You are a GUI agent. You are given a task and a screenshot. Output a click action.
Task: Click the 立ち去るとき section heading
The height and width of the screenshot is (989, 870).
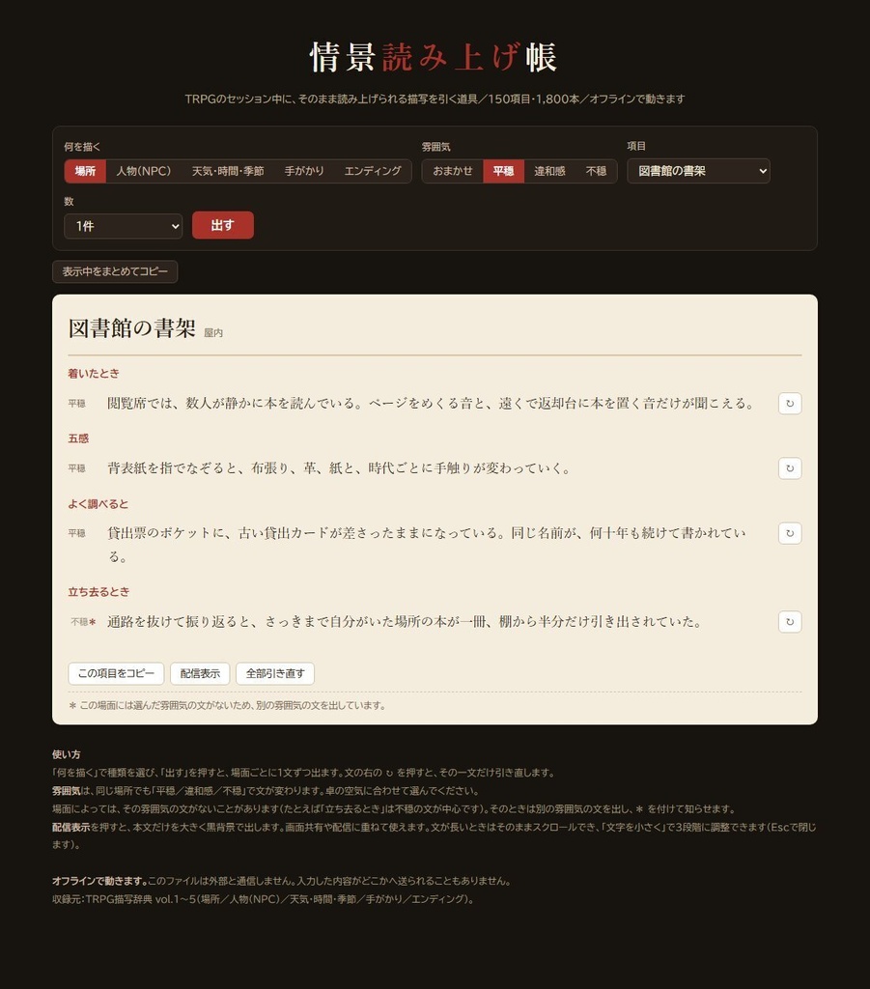[98, 592]
